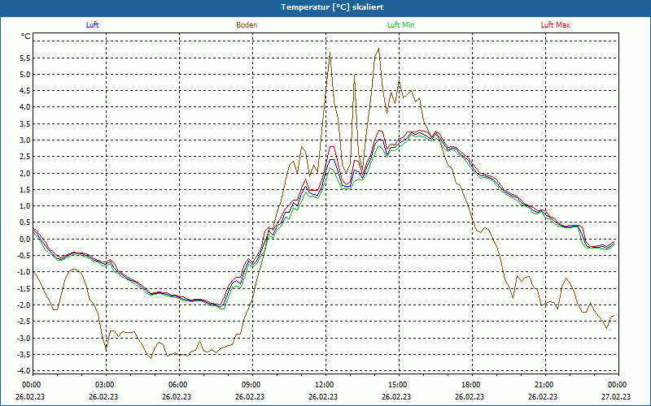
Task: Click the 12:00 time axis label
Action: [x=325, y=385]
